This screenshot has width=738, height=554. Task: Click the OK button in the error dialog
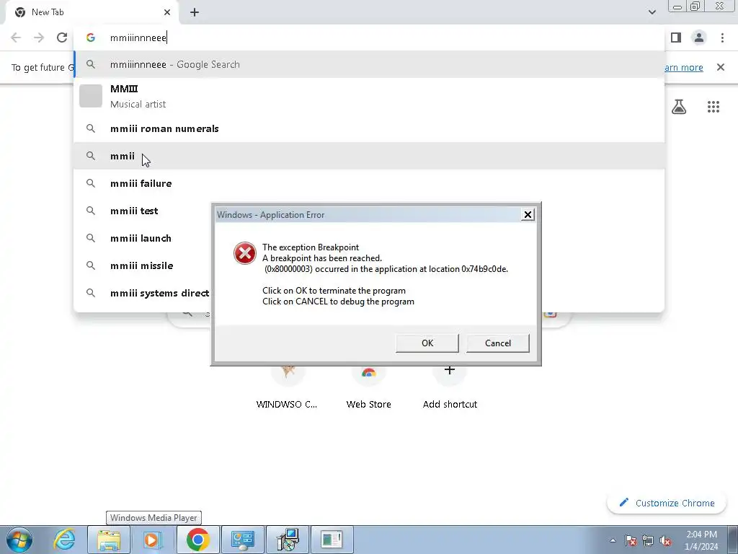(427, 343)
